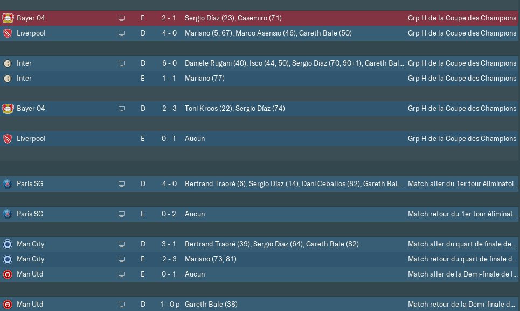Viewport: 520px width, 311px height.
Task: Click the TV icon in Inter 6 - 0 row
Action: coord(122,63)
